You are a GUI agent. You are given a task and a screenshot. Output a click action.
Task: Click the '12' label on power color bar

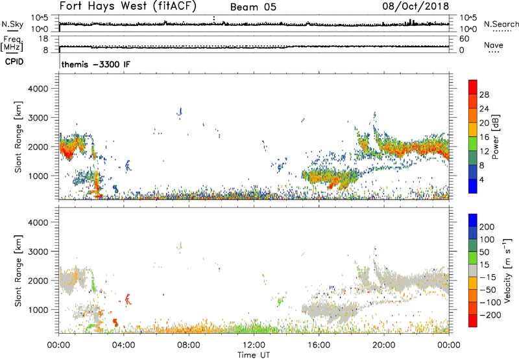(484, 152)
